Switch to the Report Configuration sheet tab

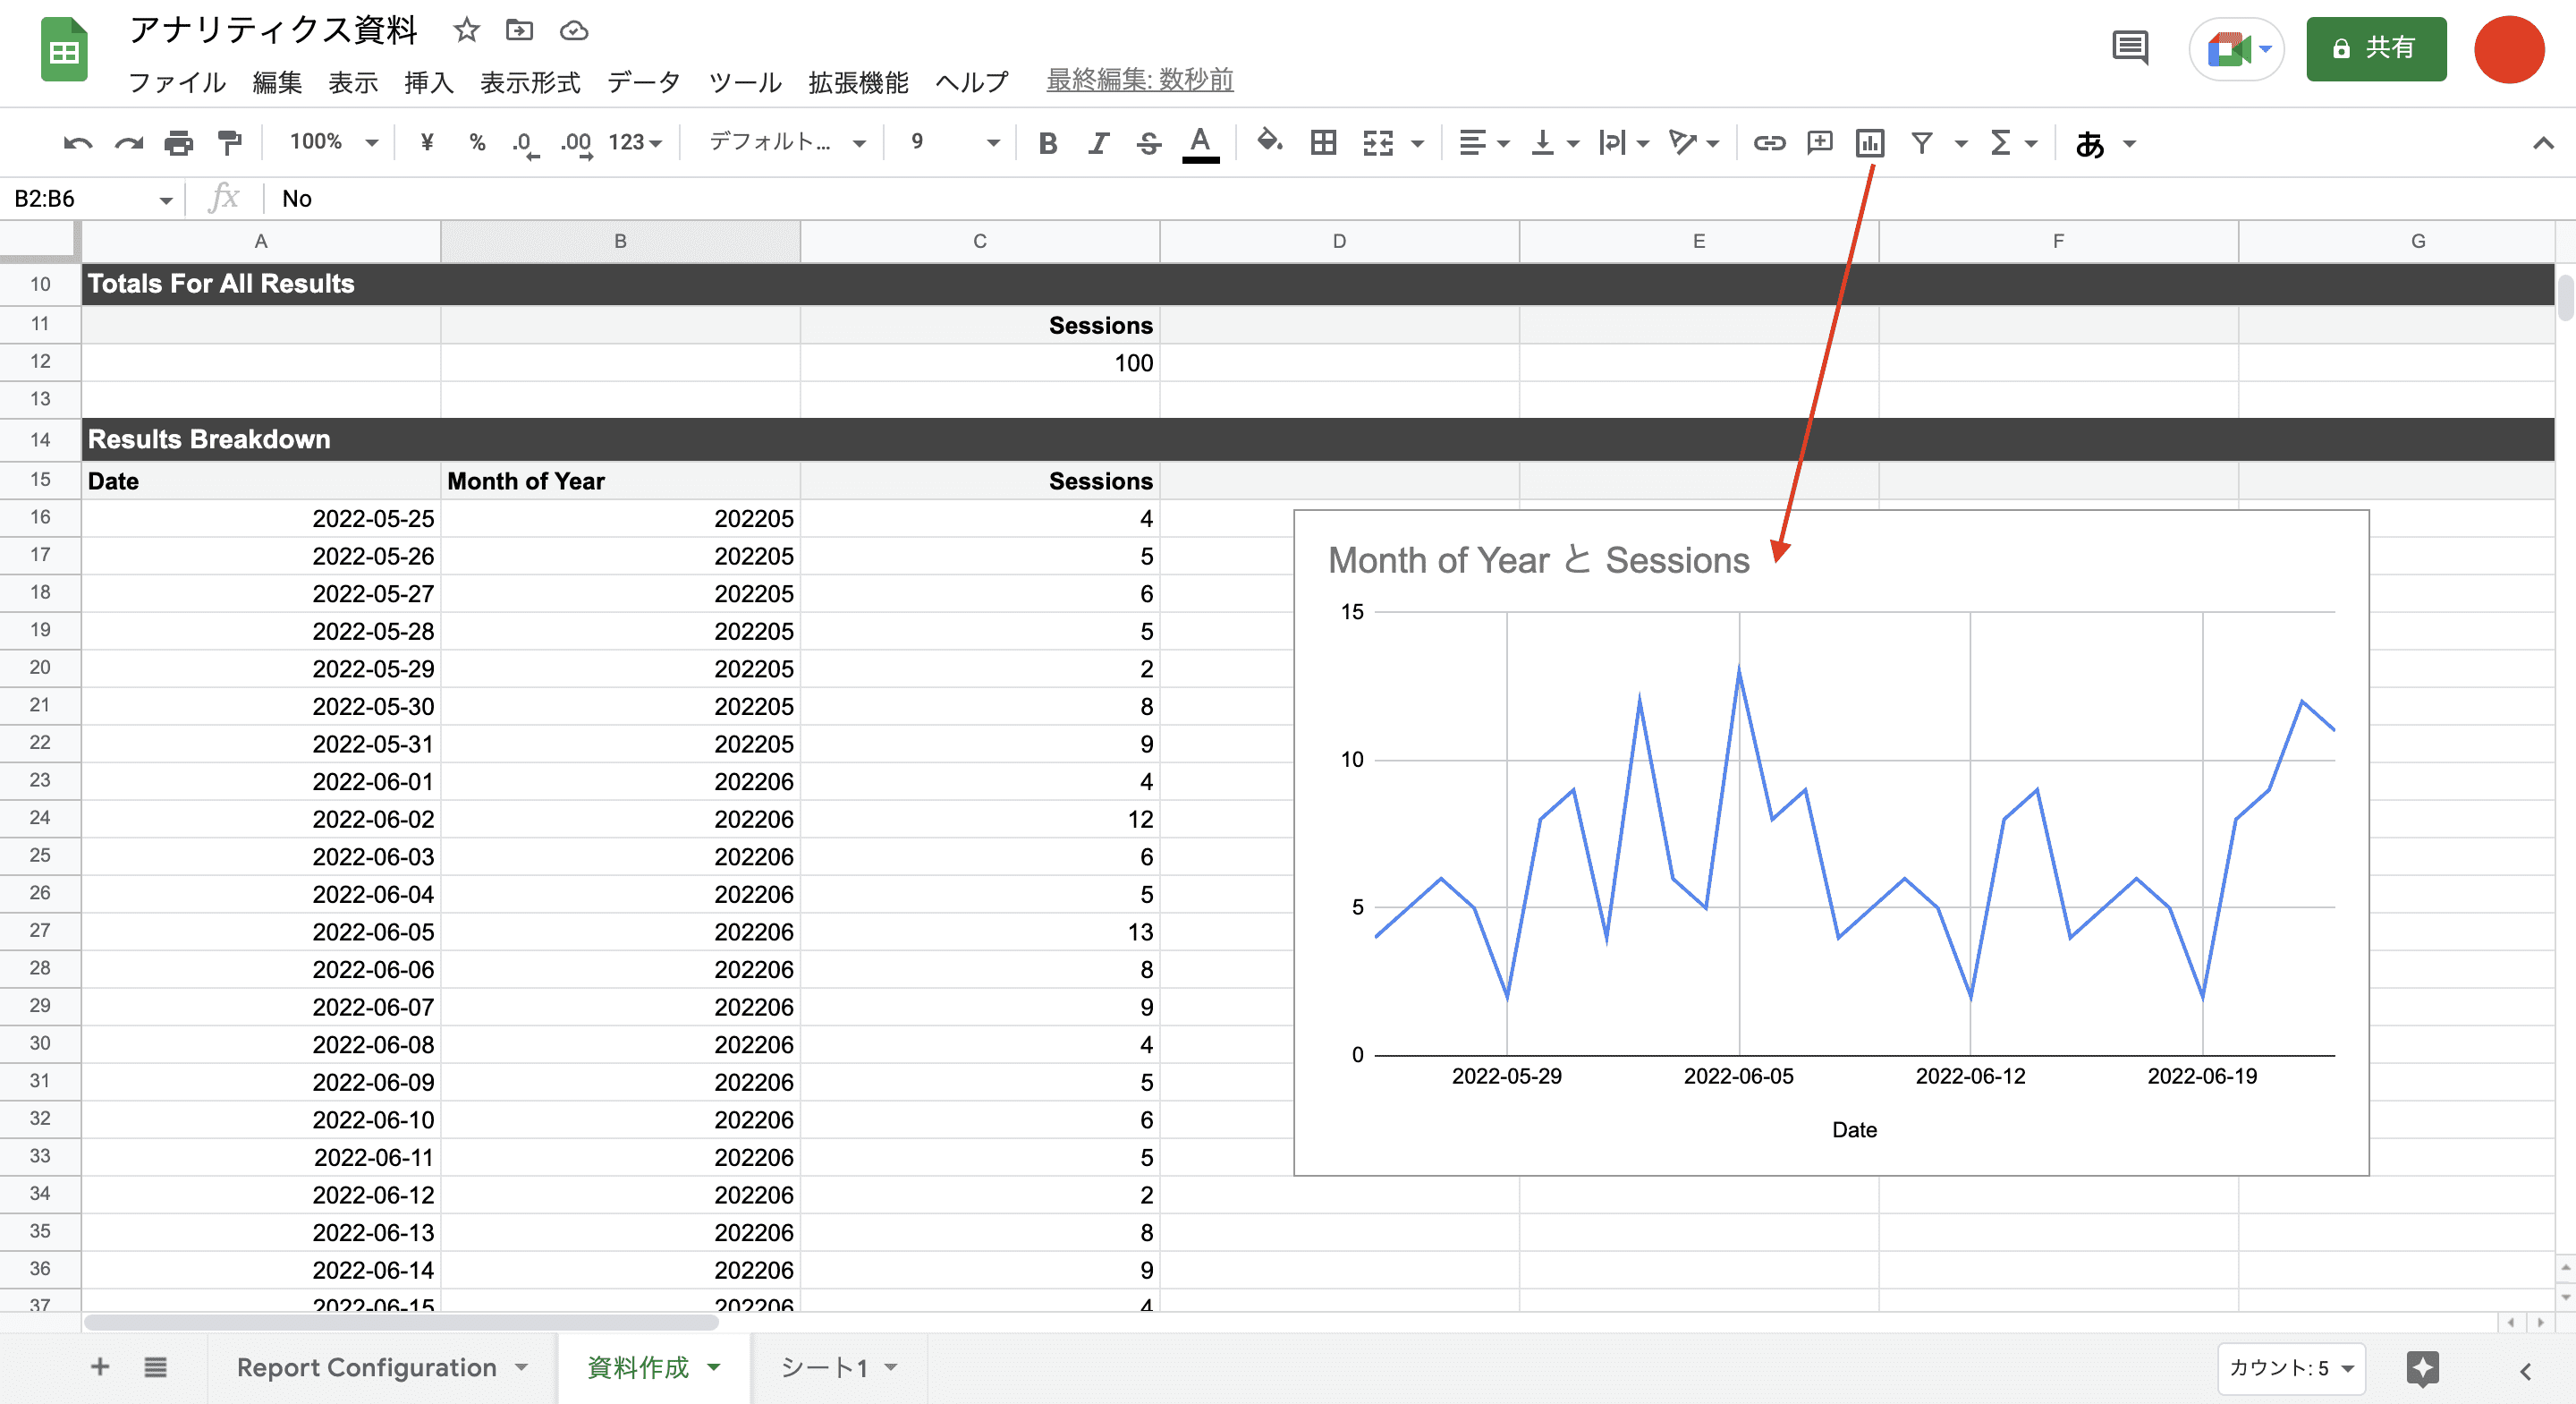pos(366,1367)
